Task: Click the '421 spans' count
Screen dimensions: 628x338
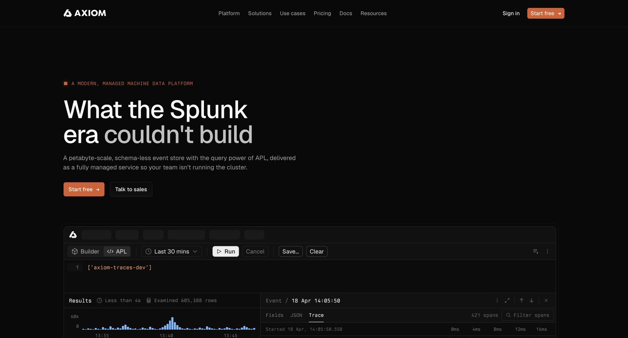Action: coord(484,315)
